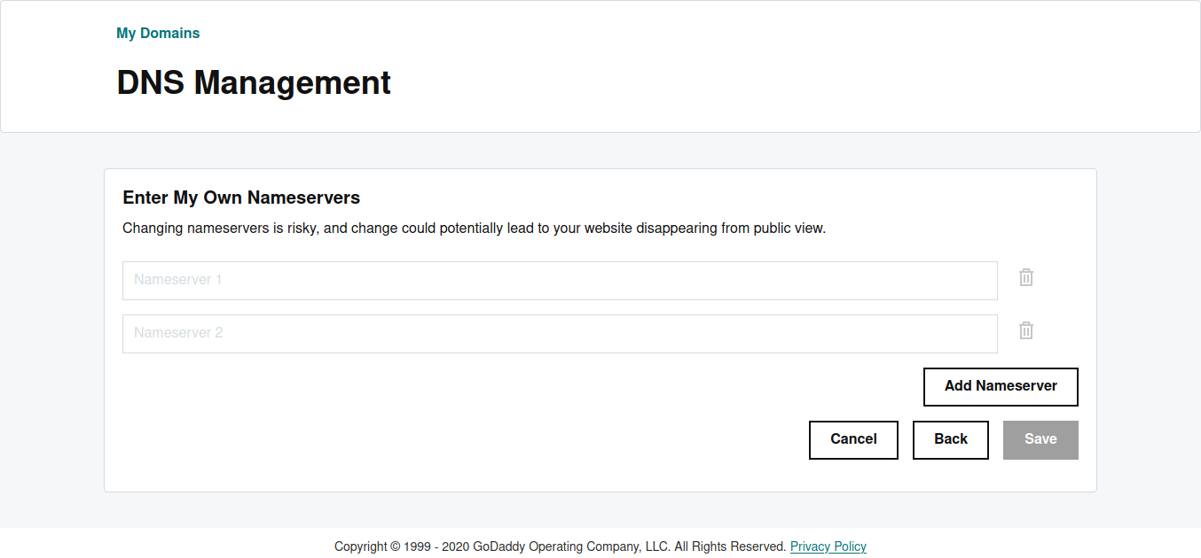Cancel the nameserver changes

click(x=853, y=440)
